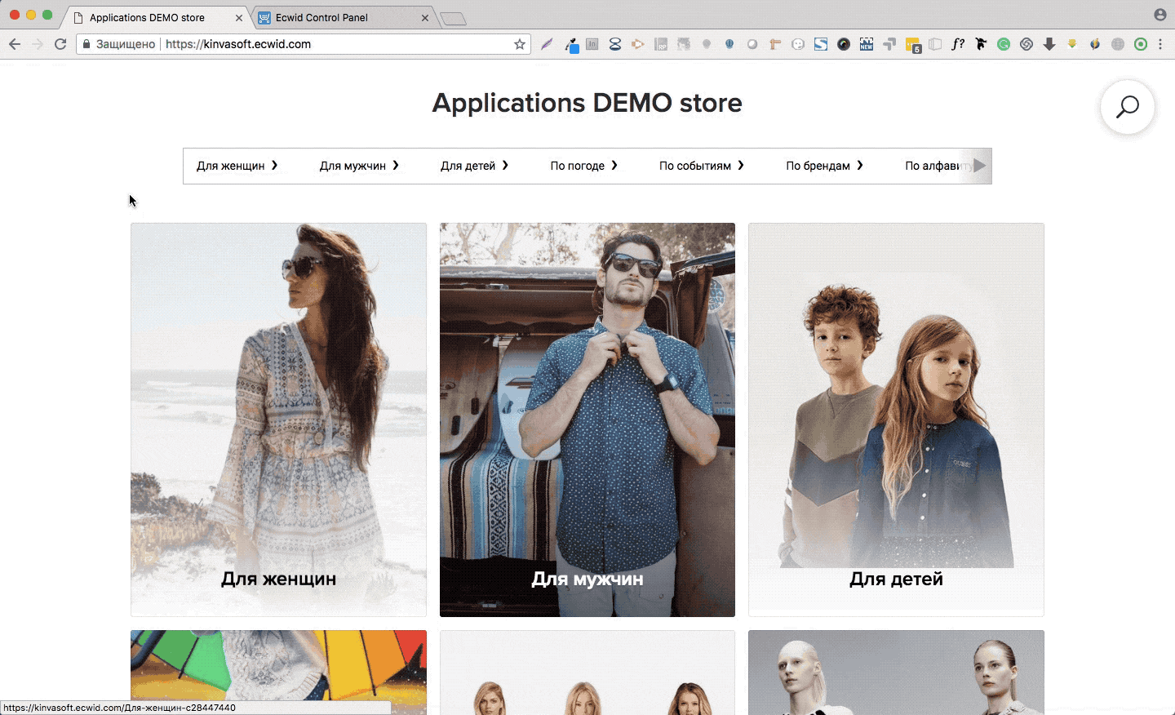The width and height of the screenshot is (1175, 715).
Task: Click the purple feather extension icon
Action: tap(547, 44)
